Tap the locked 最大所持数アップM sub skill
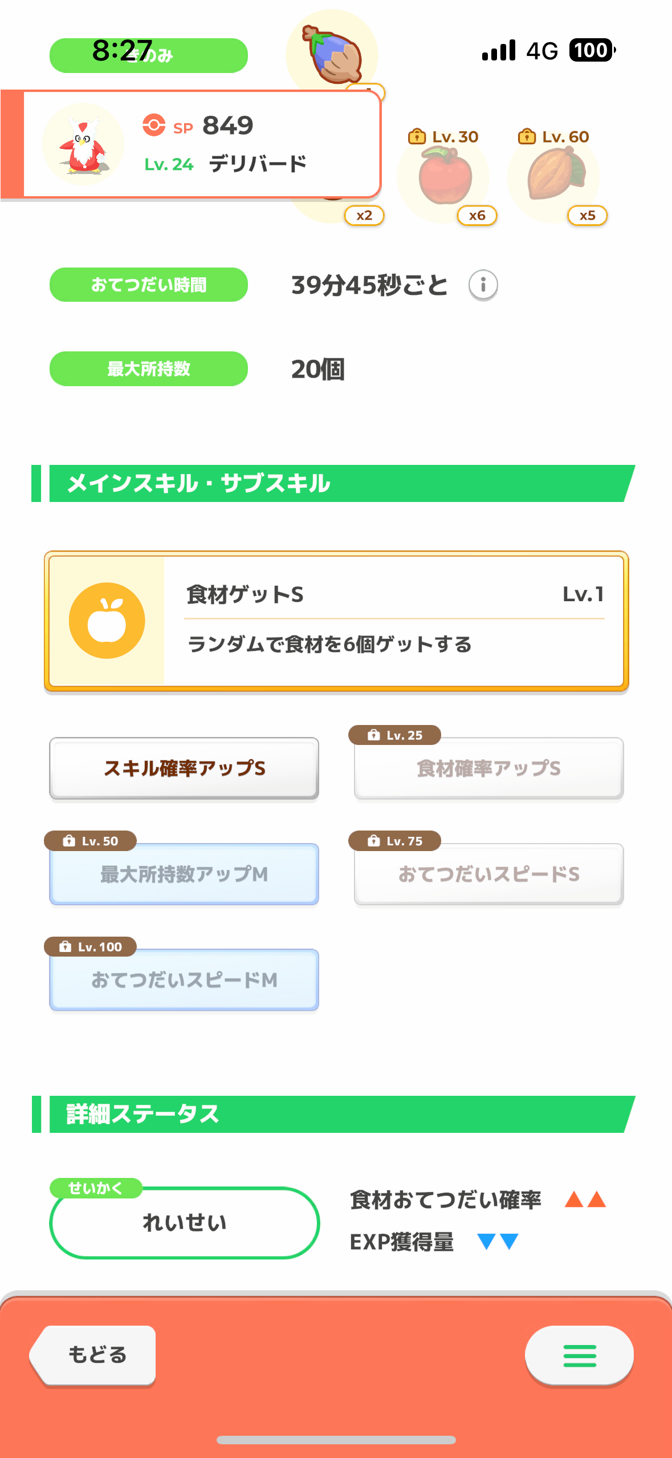The image size is (672, 1458). [184, 874]
